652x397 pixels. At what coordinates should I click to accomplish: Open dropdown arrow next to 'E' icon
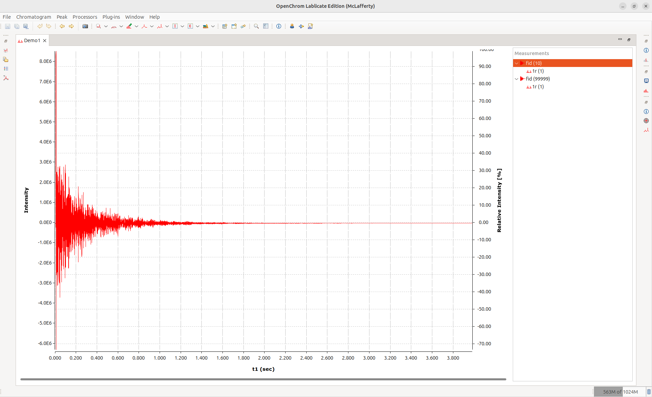point(198,26)
